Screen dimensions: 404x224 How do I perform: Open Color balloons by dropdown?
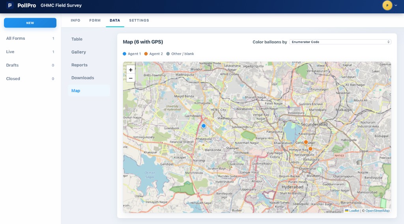point(340,42)
